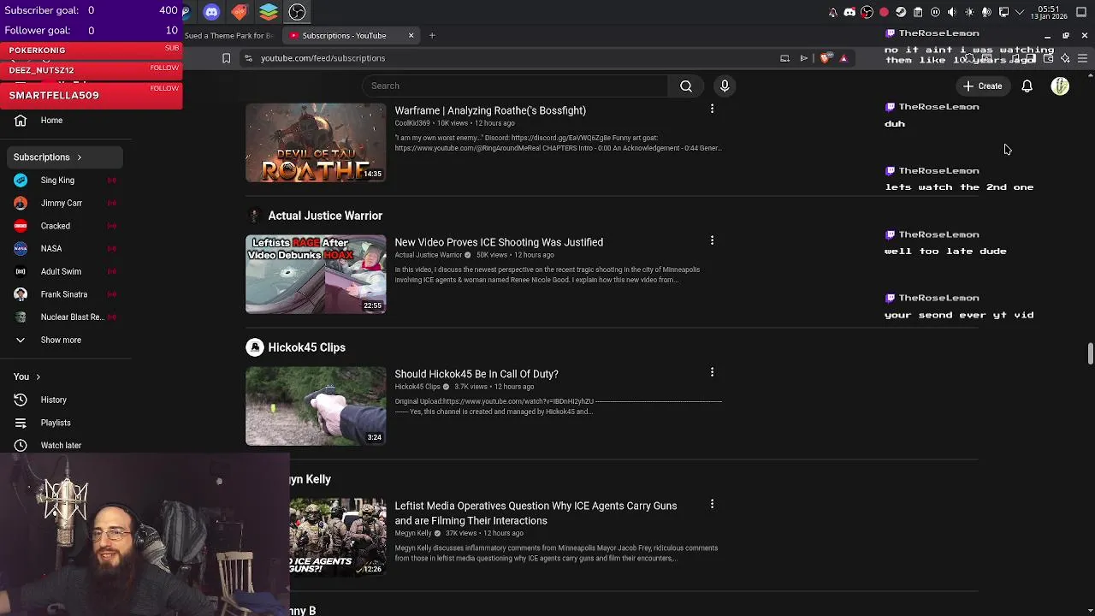Image resolution: width=1095 pixels, height=616 pixels.
Task: Open the Megyn Kelly ICE Agents thumbnail
Action: click(x=338, y=537)
